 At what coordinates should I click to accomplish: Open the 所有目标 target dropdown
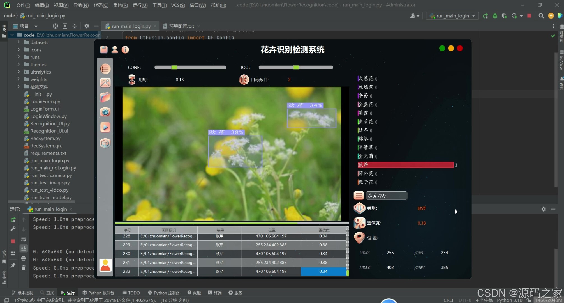tap(386, 196)
